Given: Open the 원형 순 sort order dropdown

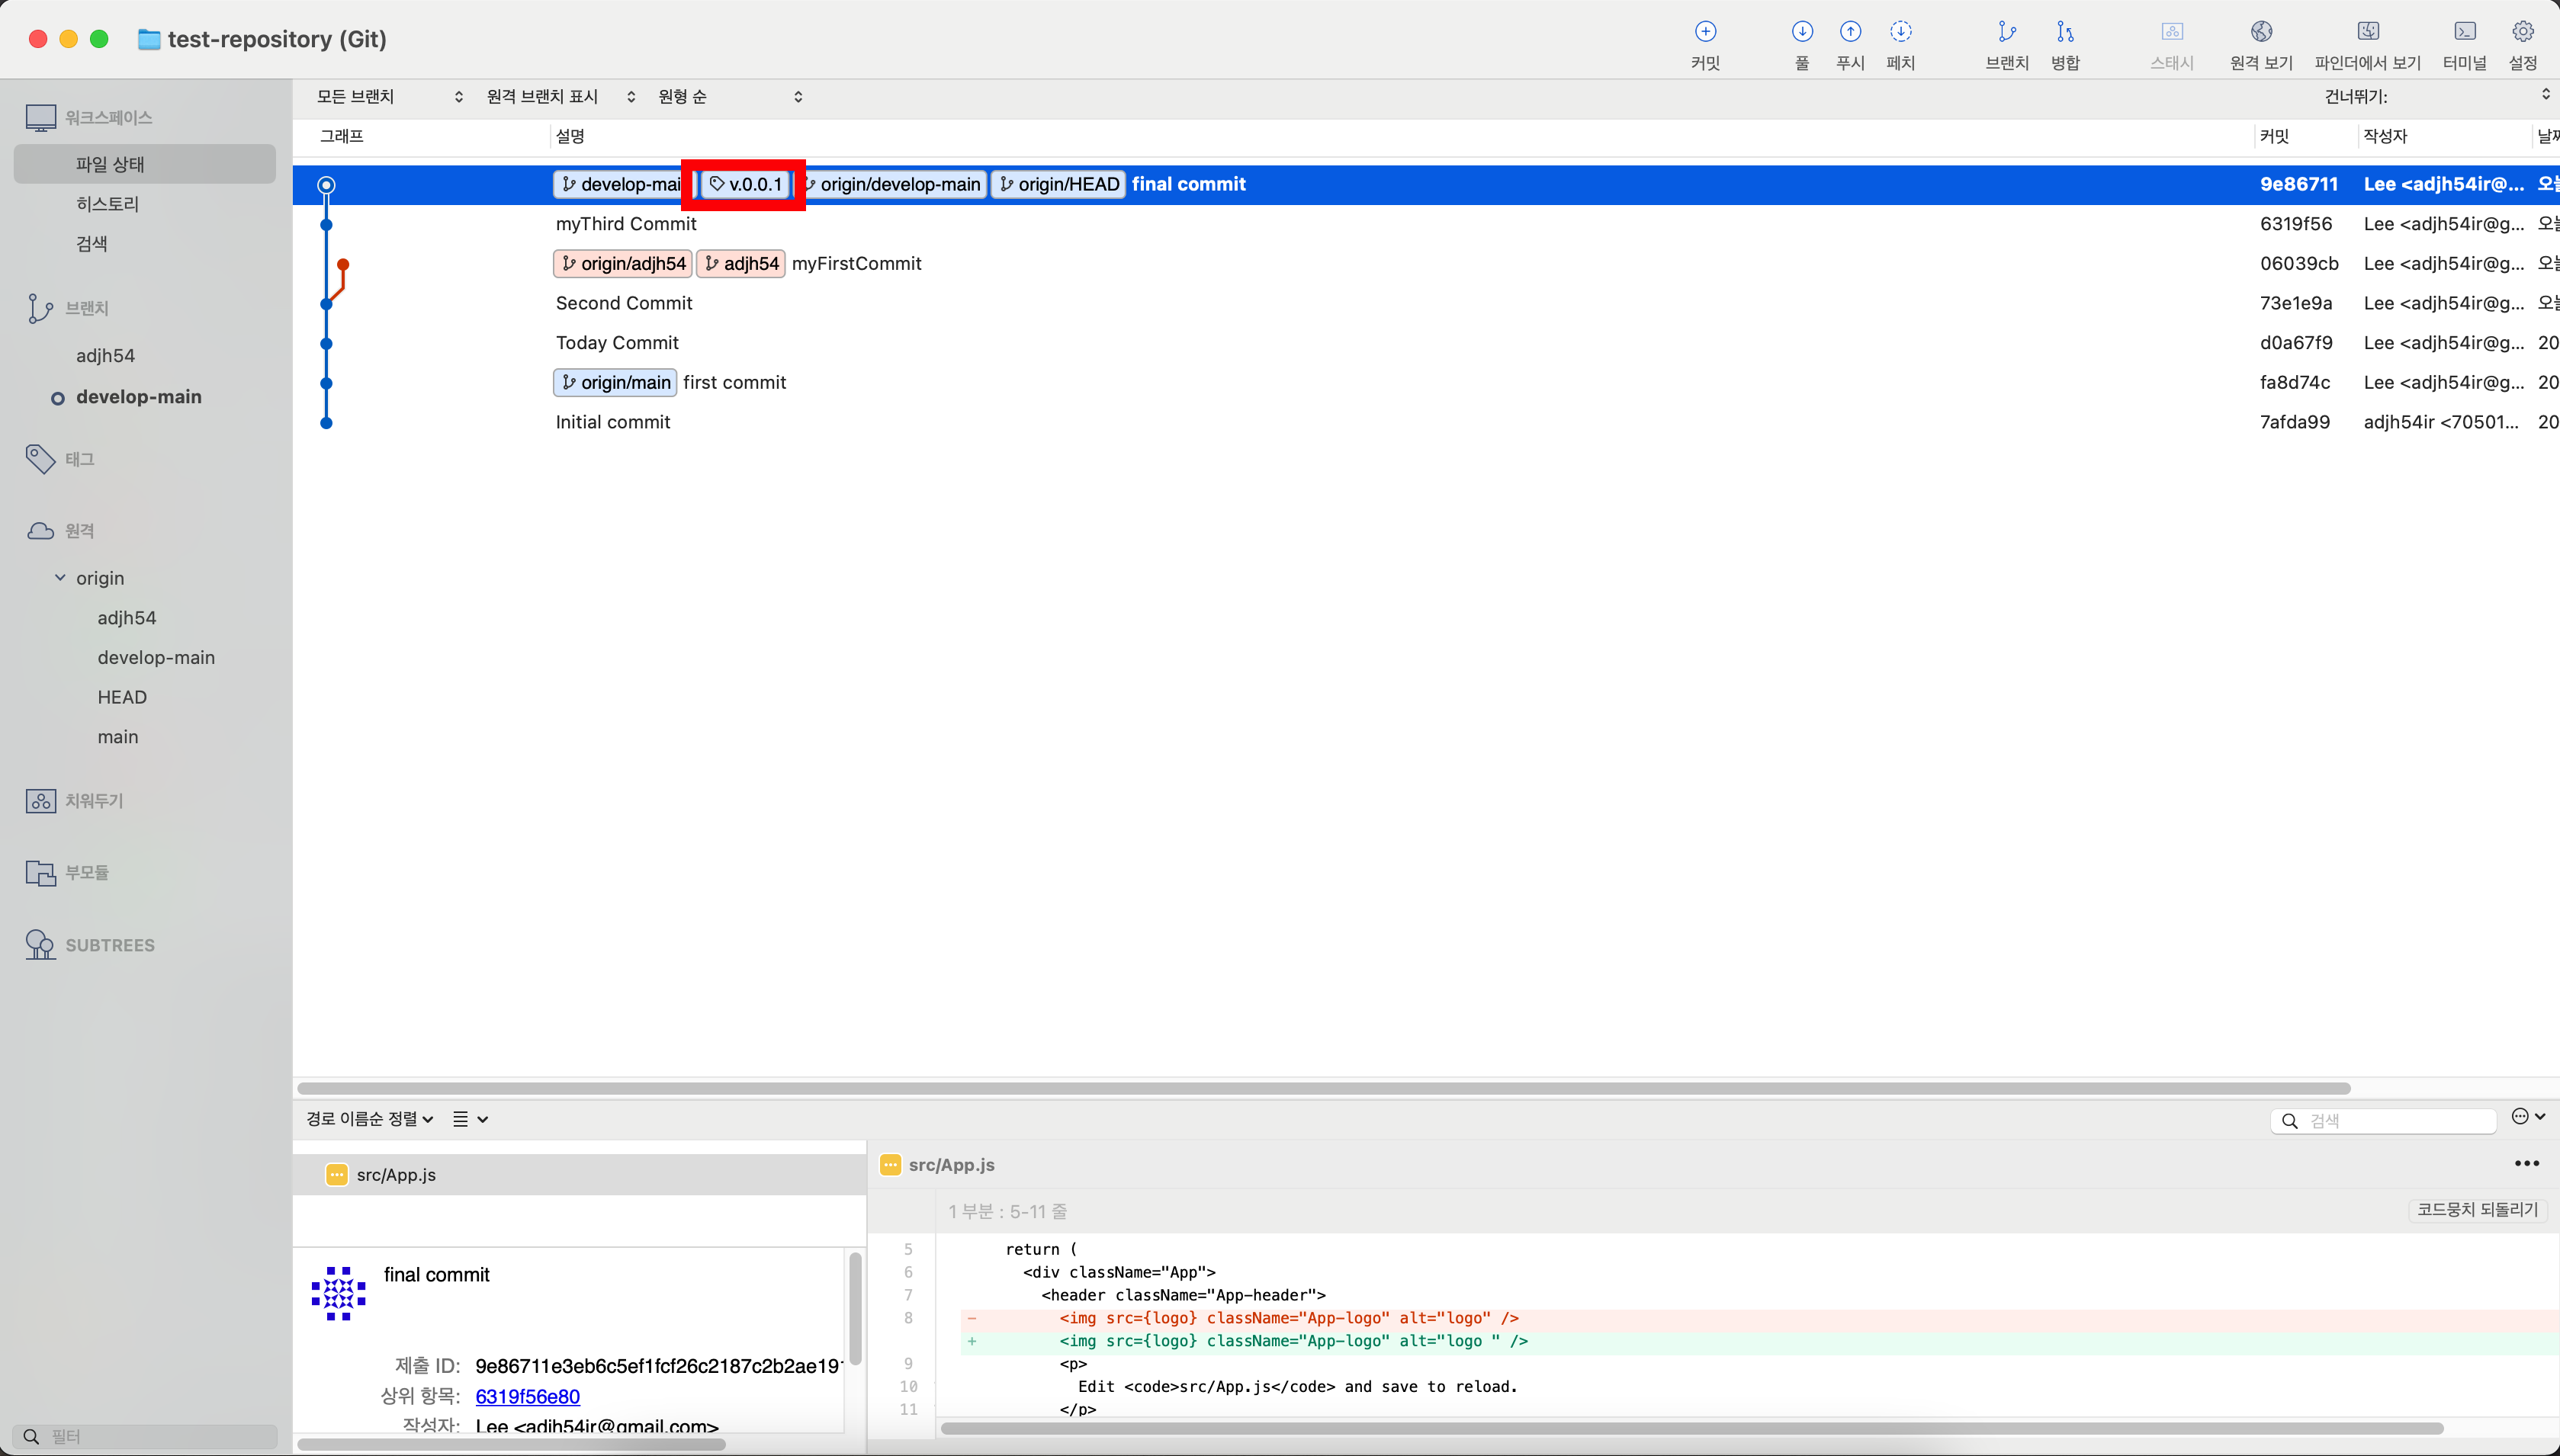Looking at the screenshot, I should 729,97.
